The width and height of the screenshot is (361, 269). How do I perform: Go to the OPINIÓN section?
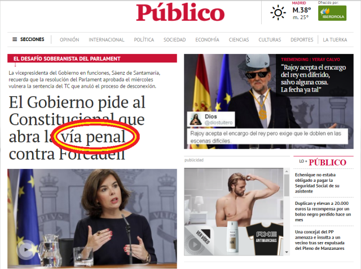pyautogui.click(x=69, y=40)
